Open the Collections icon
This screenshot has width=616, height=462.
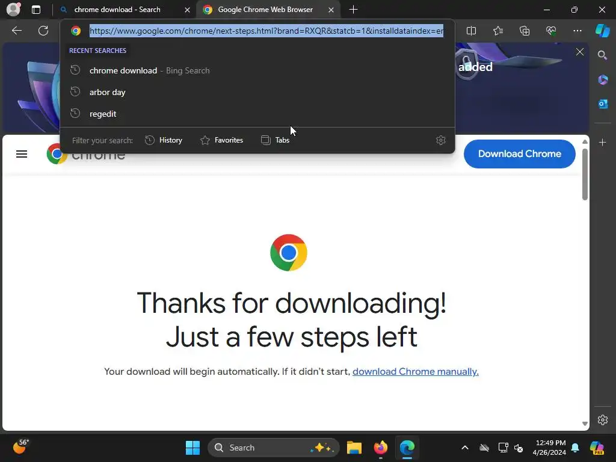[525, 31]
